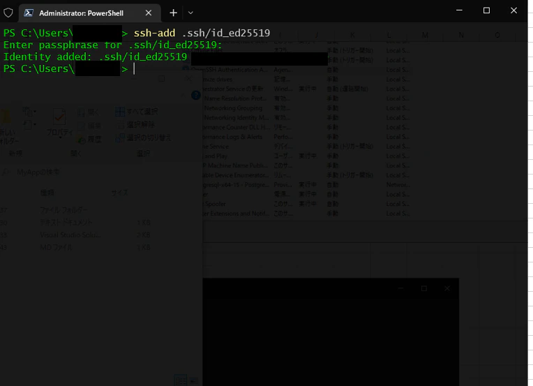Open a new terminal tab with plus

(x=173, y=13)
